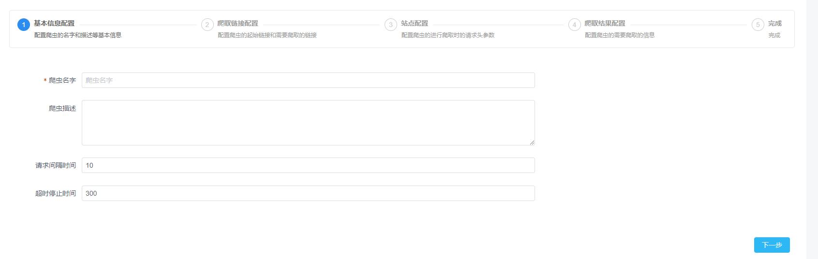Viewport: 818px width, 259px height.
Task: Click the 超时停止时间 field label
Action: click(x=55, y=193)
